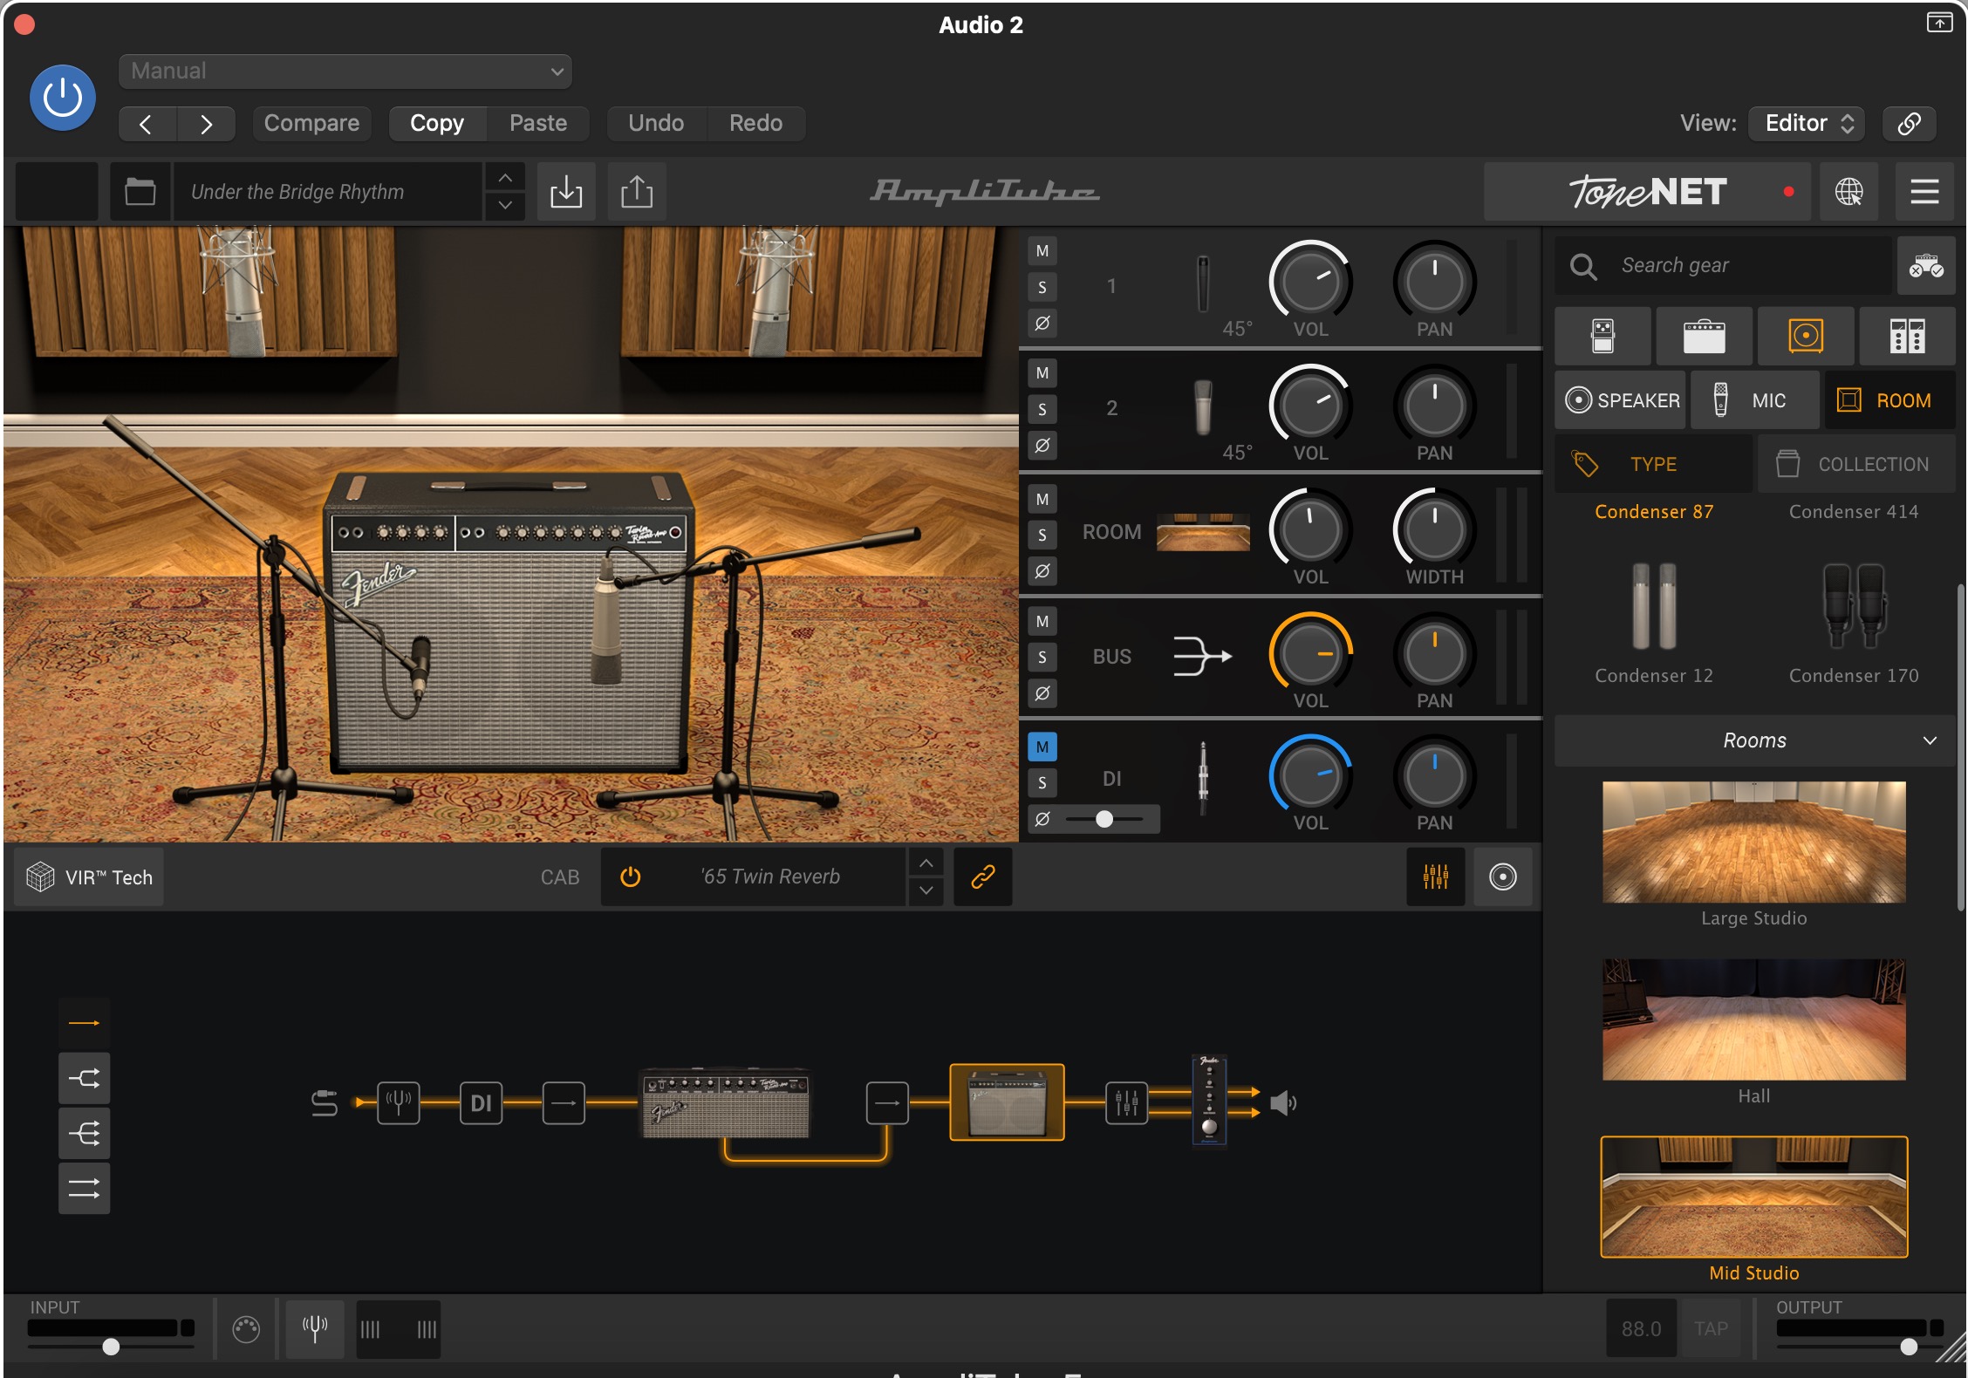Open the Manual preset dropdown

[345, 72]
